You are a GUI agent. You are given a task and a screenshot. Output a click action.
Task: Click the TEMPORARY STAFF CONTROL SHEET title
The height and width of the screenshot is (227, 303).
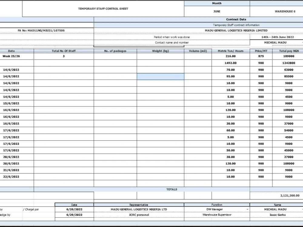tap(103, 9)
